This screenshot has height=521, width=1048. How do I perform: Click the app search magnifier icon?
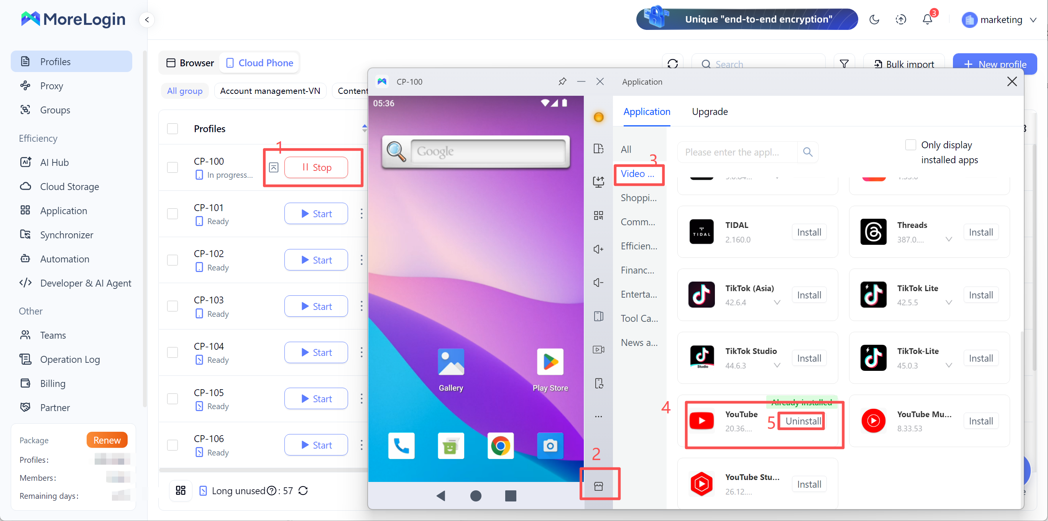(x=808, y=152)
